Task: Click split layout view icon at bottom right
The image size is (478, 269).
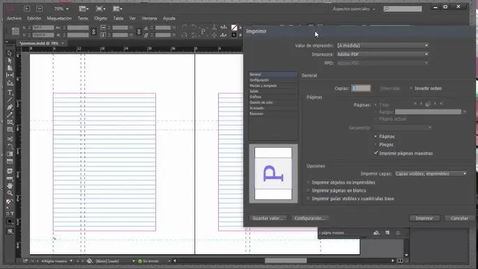Action: pyautogui.click(x=400, y=261)
